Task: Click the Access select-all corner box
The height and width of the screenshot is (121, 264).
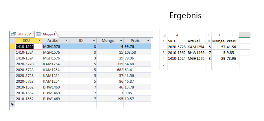Action: click(12, 41)
